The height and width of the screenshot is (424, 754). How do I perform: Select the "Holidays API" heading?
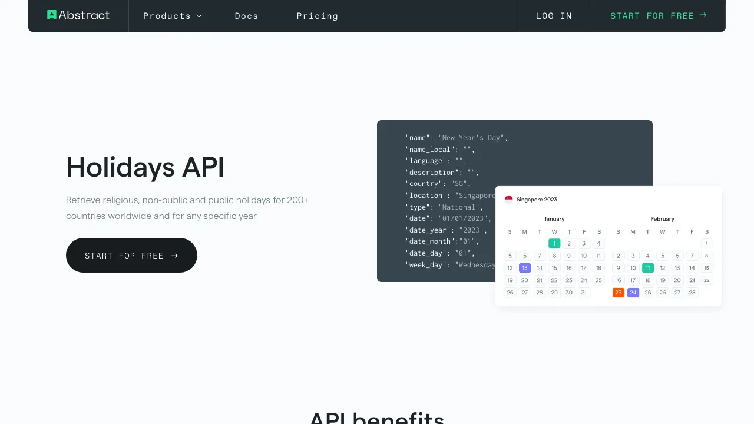[x=145, y=167]
